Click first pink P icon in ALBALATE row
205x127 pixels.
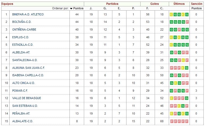171,121
